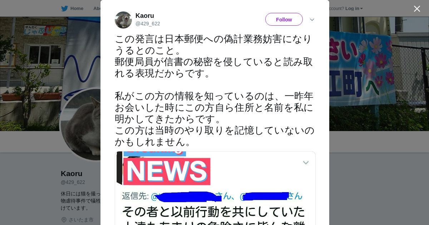This screenshot has width=429, height=225.
Task: Close the tweet overlay with X icon
Action: [417, 9]
